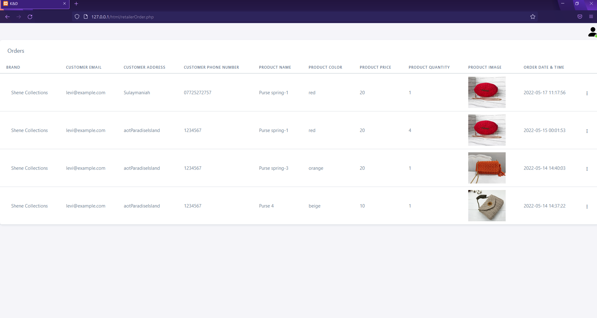597x318 pixels.
Task: Click Purse 4 product name
Action: coord(267,206)
